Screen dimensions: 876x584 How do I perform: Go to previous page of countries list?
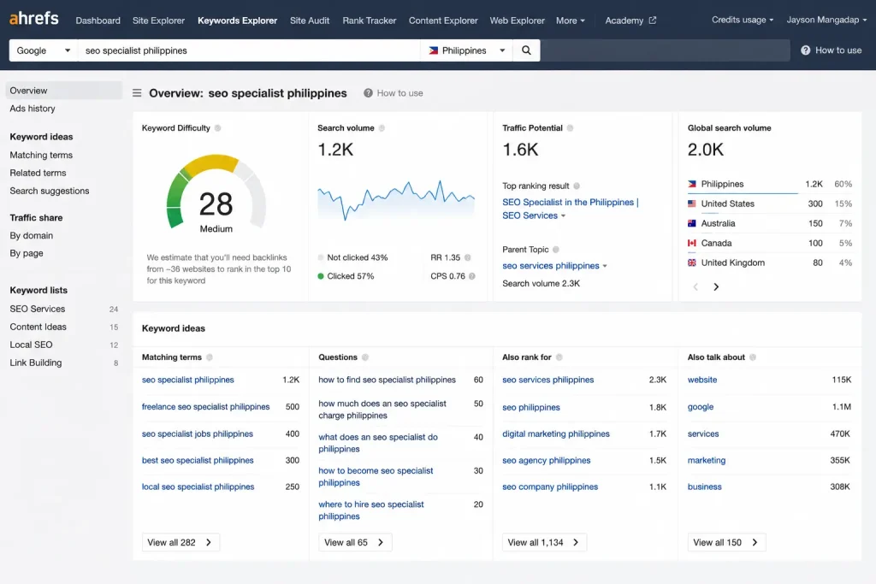click(x=695, y=287)
